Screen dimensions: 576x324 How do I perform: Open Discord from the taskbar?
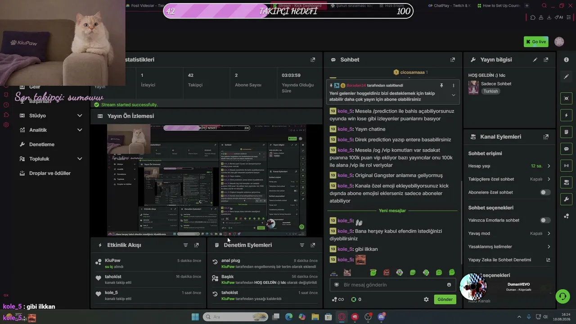382,317
